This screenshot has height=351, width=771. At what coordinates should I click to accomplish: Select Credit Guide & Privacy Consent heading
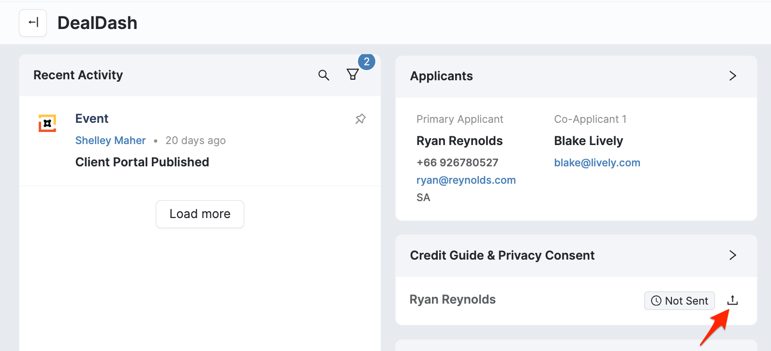click(502, 255)
